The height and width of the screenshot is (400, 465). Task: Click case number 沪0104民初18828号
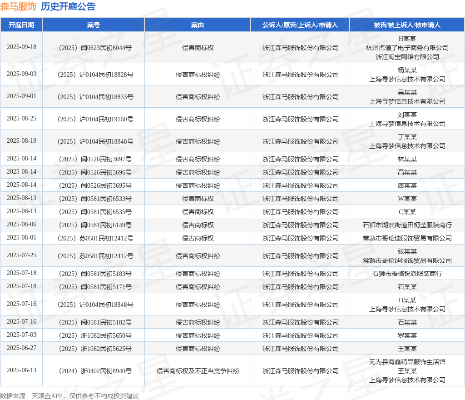[x=95, y=75]
